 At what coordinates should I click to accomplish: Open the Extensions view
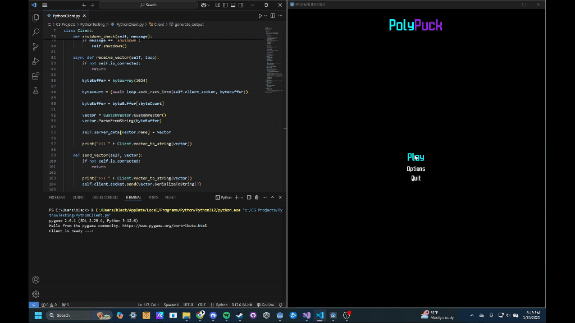tap(35, 75)
